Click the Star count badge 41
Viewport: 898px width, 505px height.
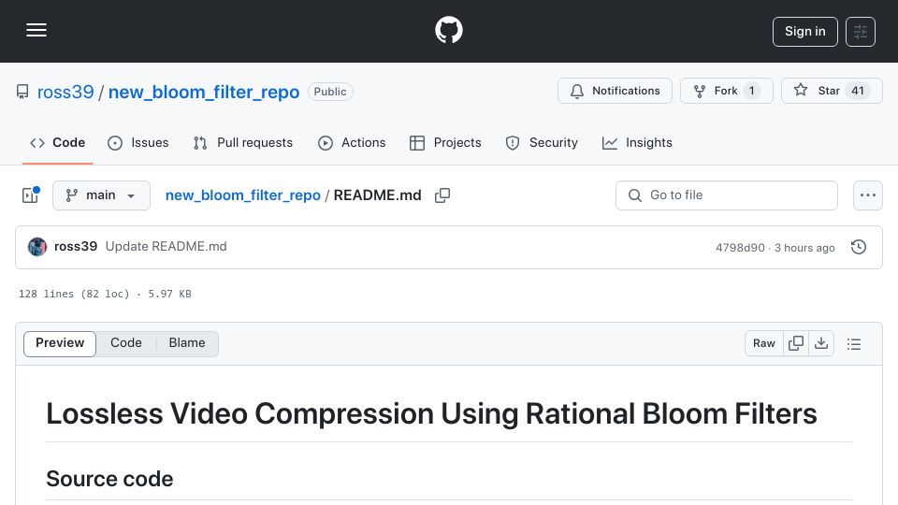point(858,91)
